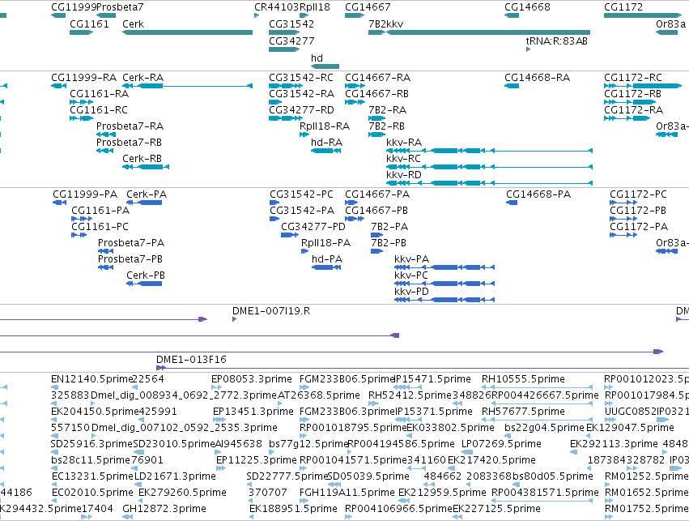
Task: Click the kkv-PD protein label
Action: click(x=411, y=292)
